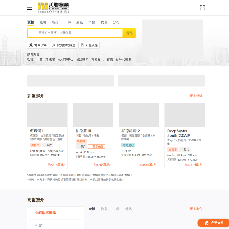Open the 啓德海灣 2 thumbnail image

click(x=139, y=115)
